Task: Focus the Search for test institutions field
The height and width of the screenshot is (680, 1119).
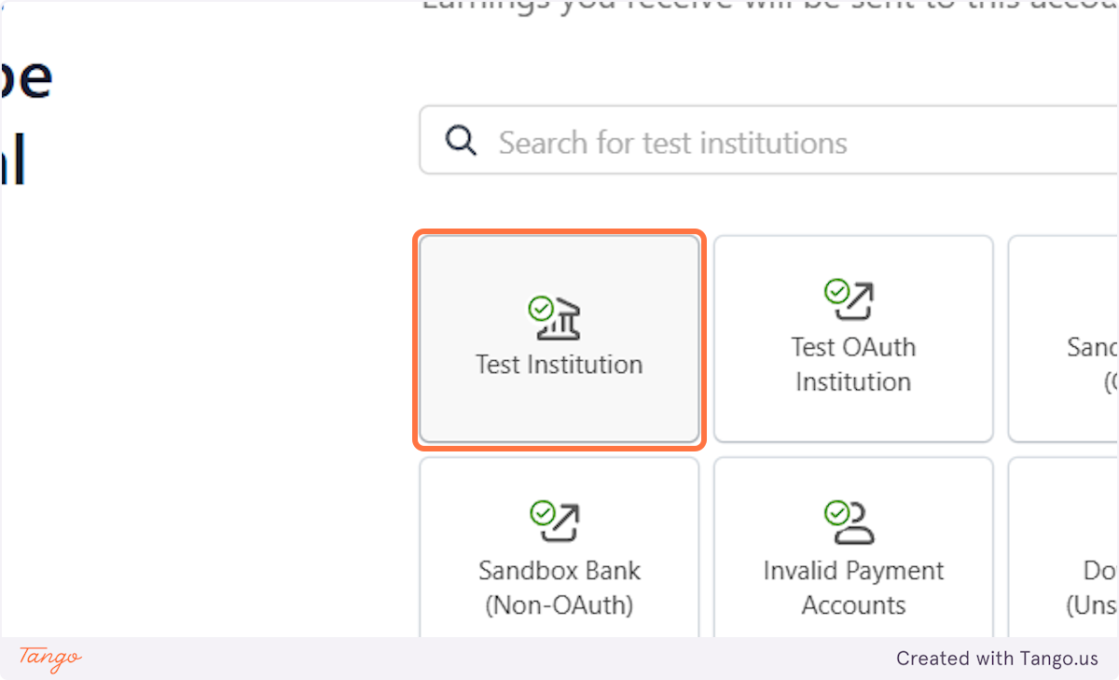Action: coord(769,141)
